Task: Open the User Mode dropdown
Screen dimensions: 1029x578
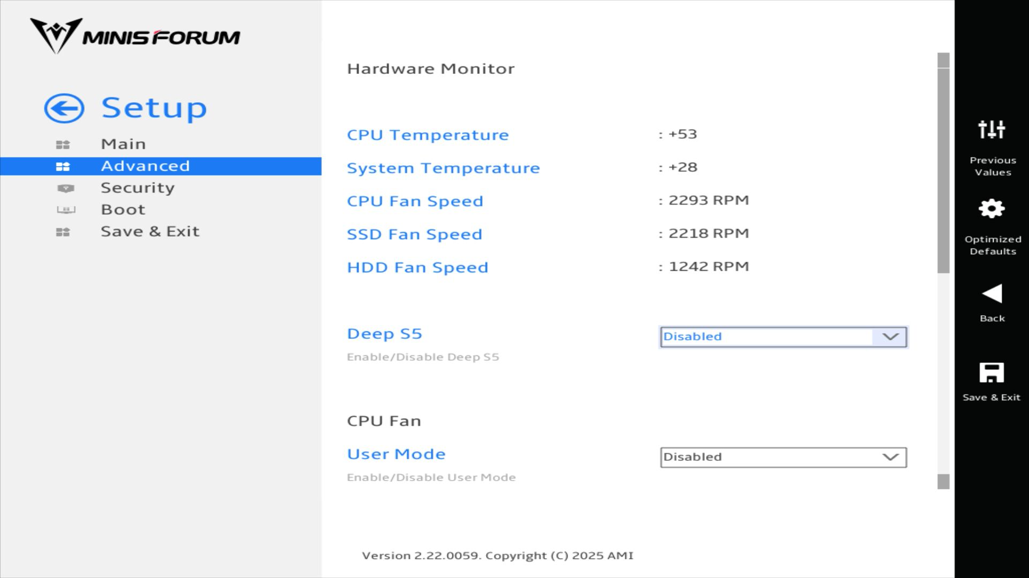Action: (782, 457)
